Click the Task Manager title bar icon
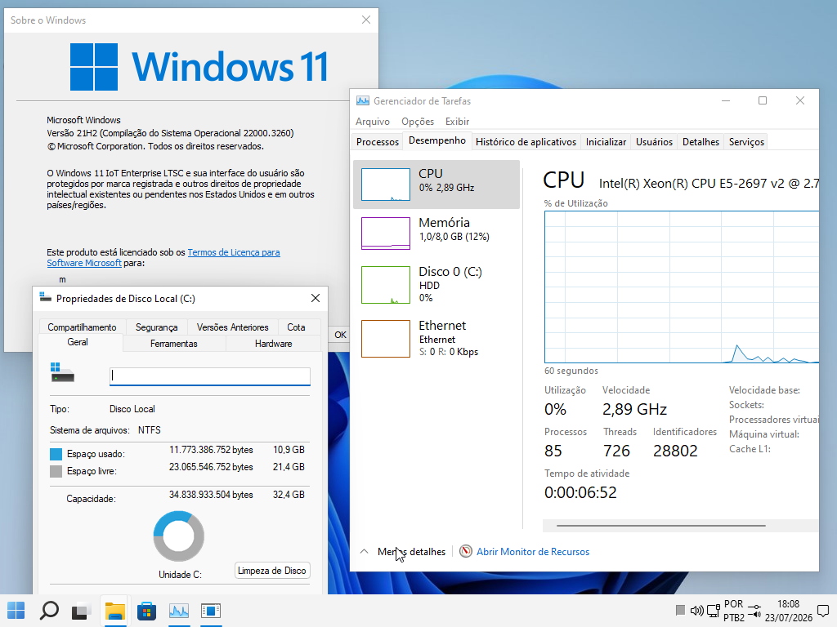 tap(363, 100)
